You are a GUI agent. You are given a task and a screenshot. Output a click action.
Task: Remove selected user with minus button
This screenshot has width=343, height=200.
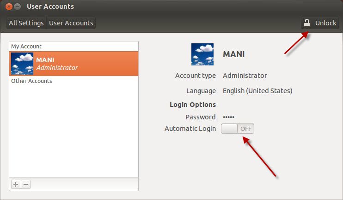coord(26,184)
